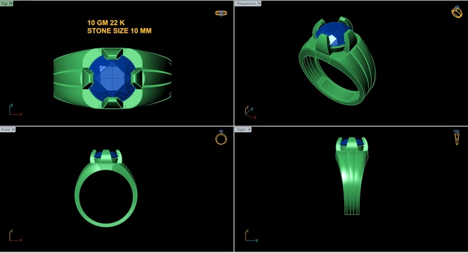Click the XY axis icon in Top viewport
The width and height of the screenshot is (468, 253).
[15, 109]
